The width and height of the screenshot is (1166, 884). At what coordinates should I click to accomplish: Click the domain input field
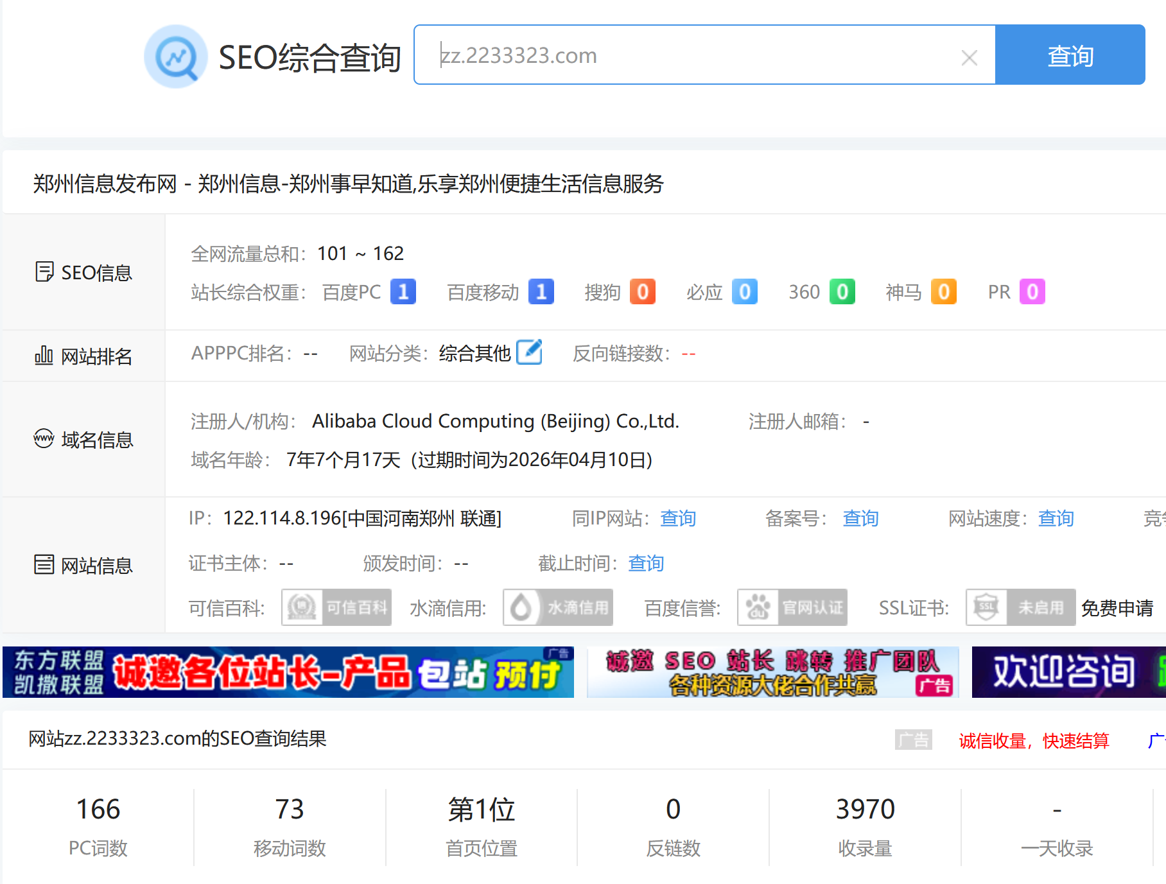tap(693, 55)
